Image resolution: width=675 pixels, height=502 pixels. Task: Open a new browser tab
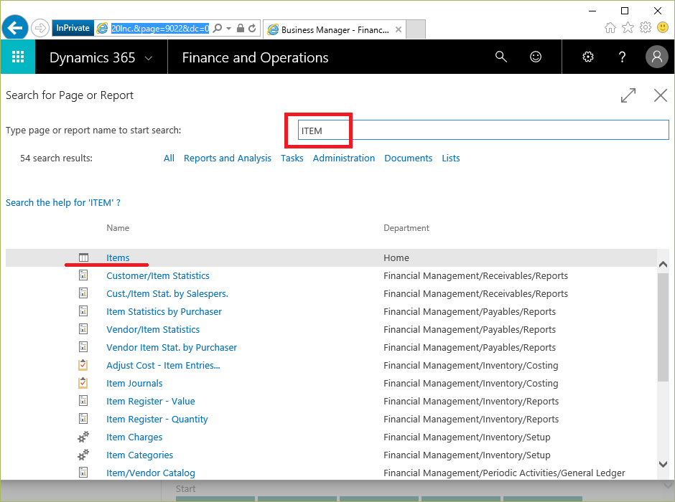pyautogui.click(x=416, y=29)
